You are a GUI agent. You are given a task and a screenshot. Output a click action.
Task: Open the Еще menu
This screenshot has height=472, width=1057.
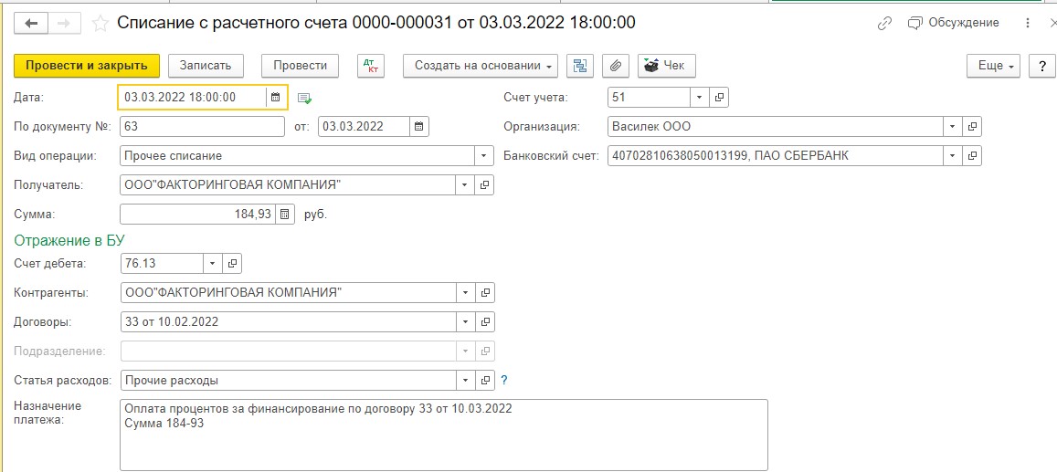click(x=994, y=66)
